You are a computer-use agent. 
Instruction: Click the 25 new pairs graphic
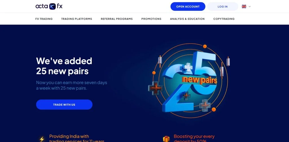[188, 81]
